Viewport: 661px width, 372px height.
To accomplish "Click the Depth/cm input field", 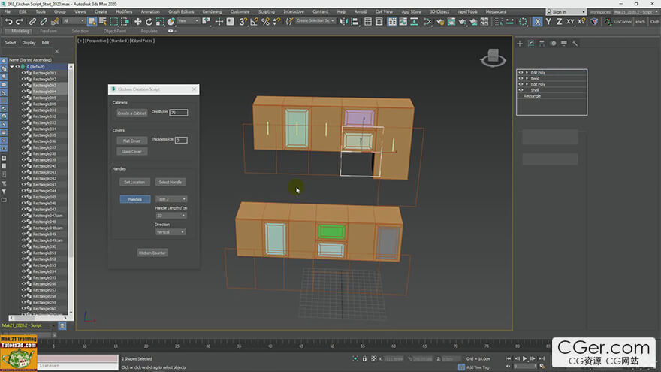I will point(179,113).
